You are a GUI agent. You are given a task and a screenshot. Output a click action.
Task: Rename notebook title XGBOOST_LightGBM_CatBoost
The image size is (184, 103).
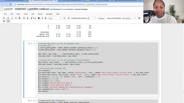32,9
